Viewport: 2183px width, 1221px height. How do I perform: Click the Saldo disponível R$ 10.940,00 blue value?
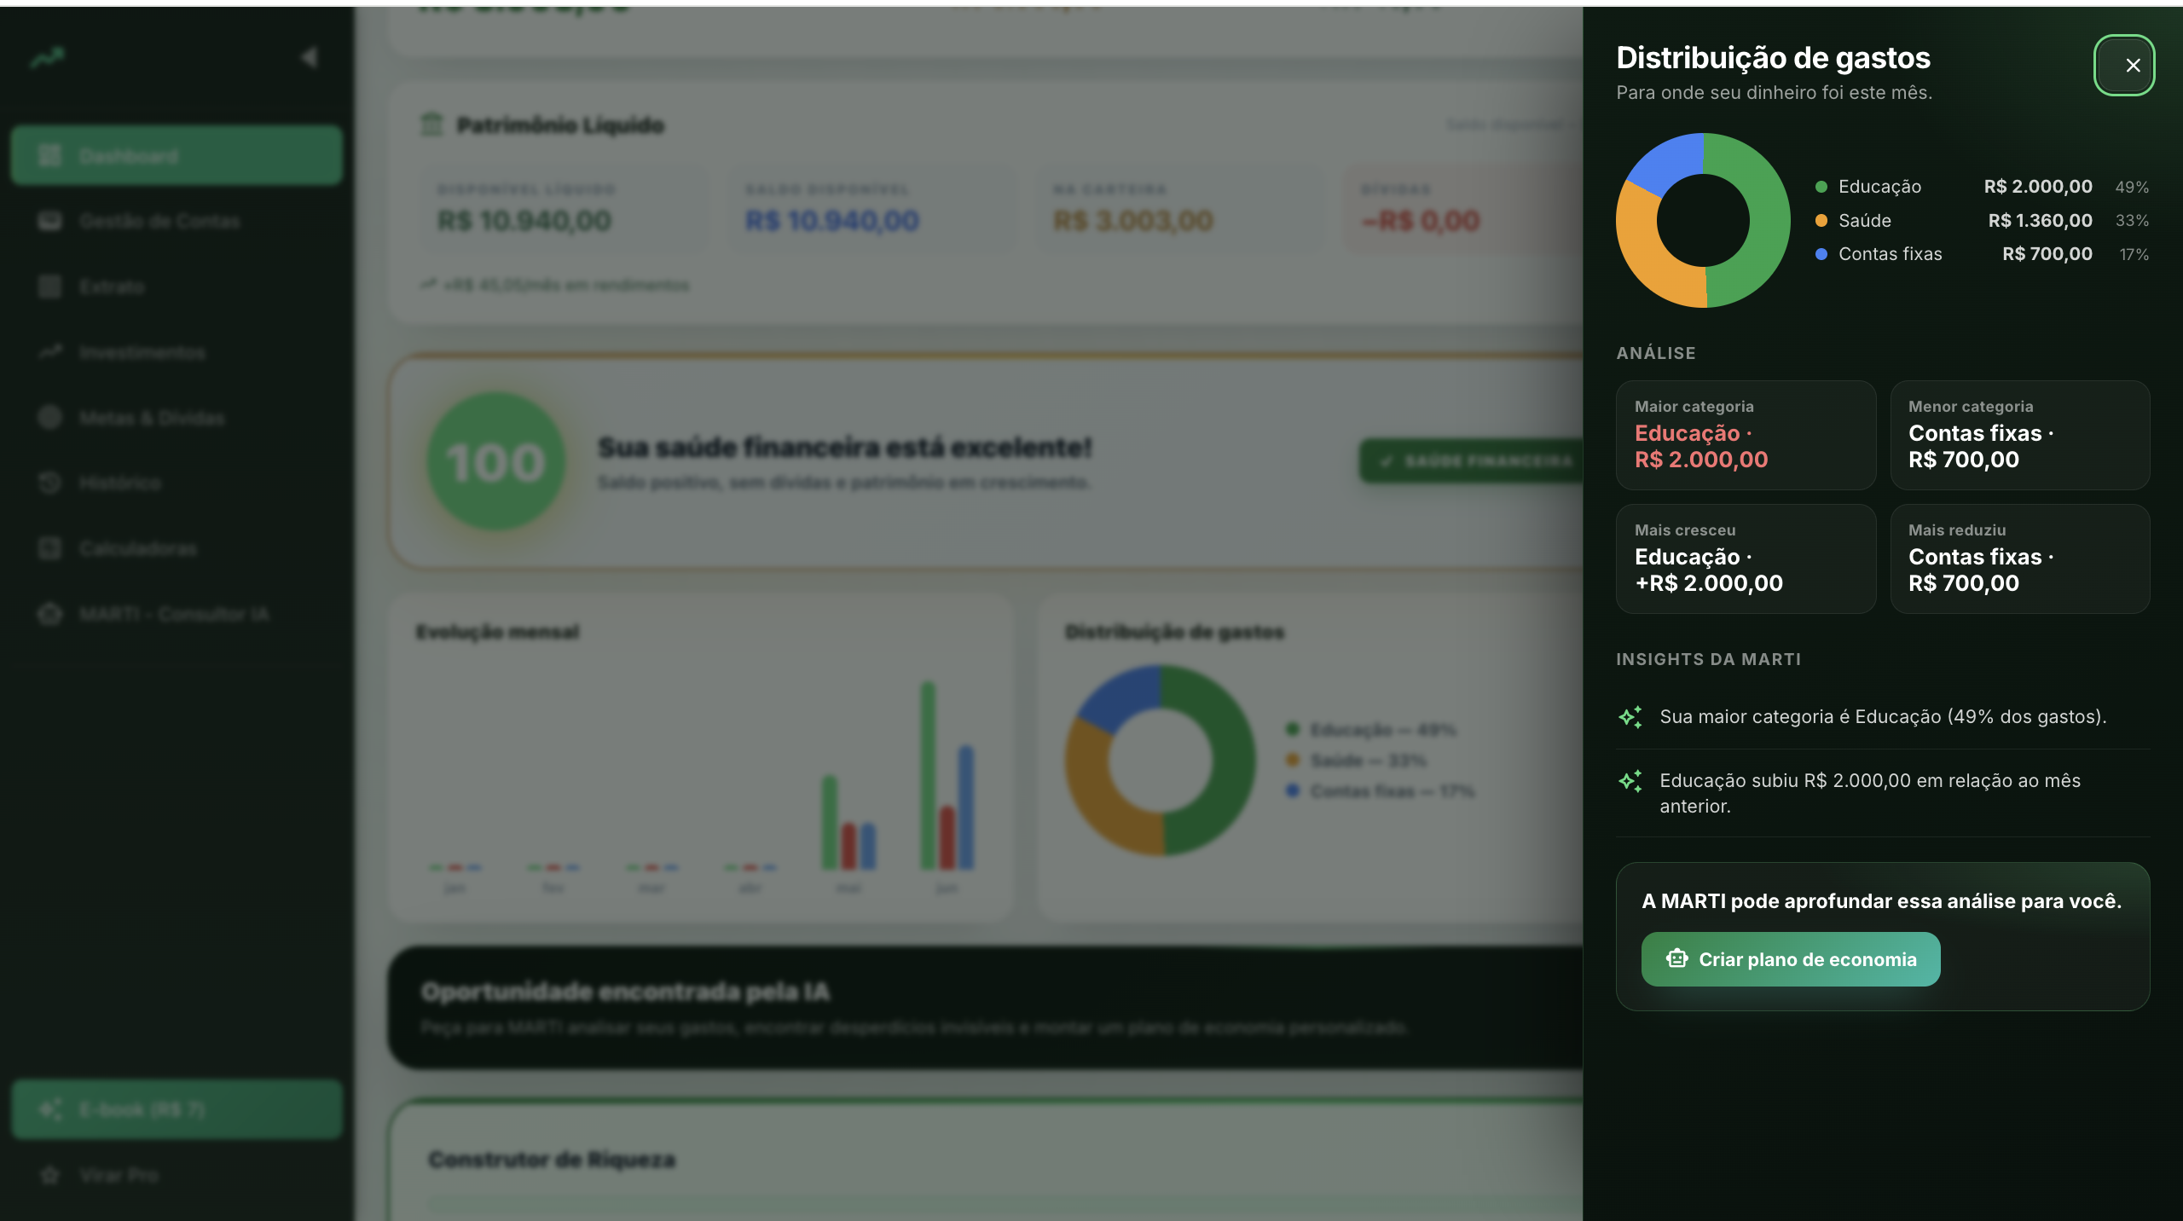(832, 221)
